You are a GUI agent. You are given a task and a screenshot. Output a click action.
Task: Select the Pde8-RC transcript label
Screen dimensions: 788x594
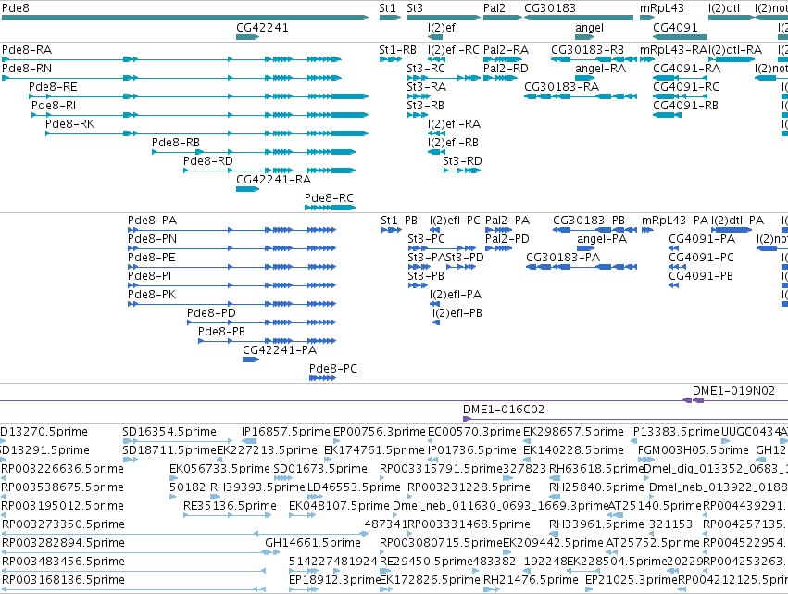[x=329, y=198]
